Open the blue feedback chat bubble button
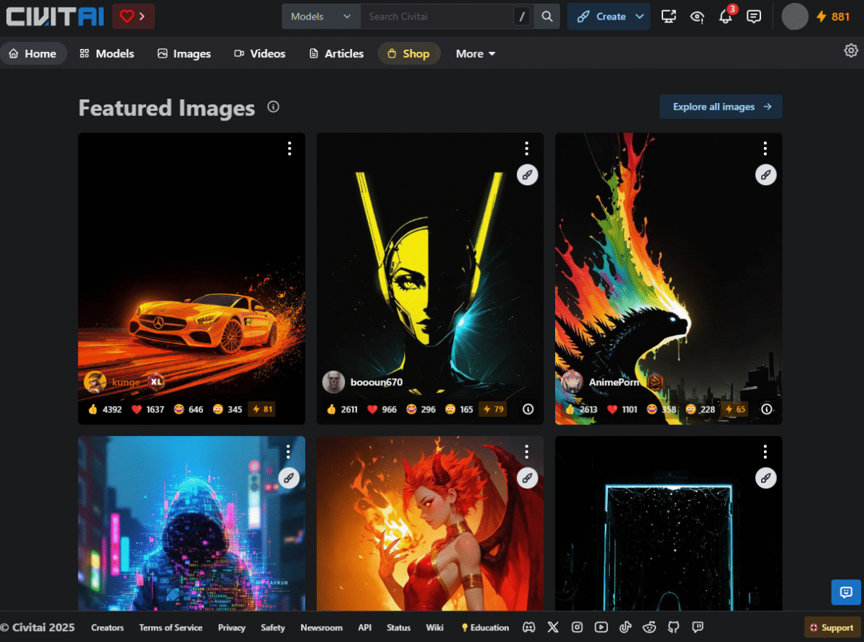Screen dimensions: 864x642 pos(845,592)
